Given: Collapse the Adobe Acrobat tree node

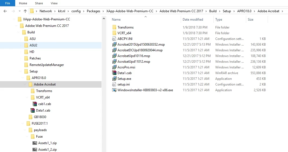Looking at the screenshot, I should pos(25,84).
